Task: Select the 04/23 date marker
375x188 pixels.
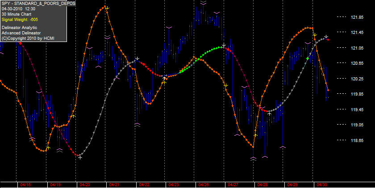Action: point(174,185)
